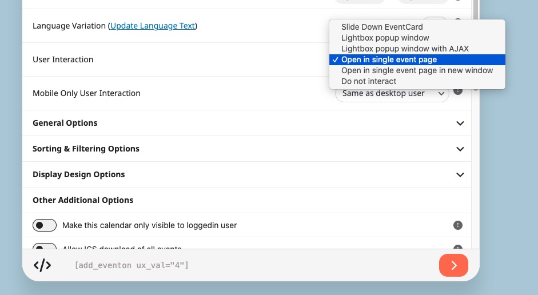Click info icon beside Mobile Only User Interaction
This screenshot has height=295, width=538.
coord(458,91)
